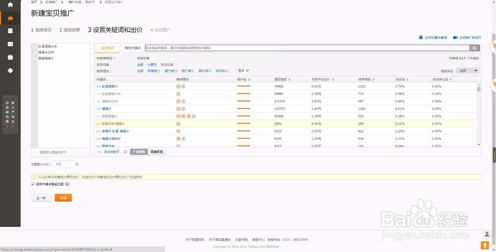Sort by 点击转化率 column arrow
Viewport: 496px width, 252px height.
click(x=450, y=80)
